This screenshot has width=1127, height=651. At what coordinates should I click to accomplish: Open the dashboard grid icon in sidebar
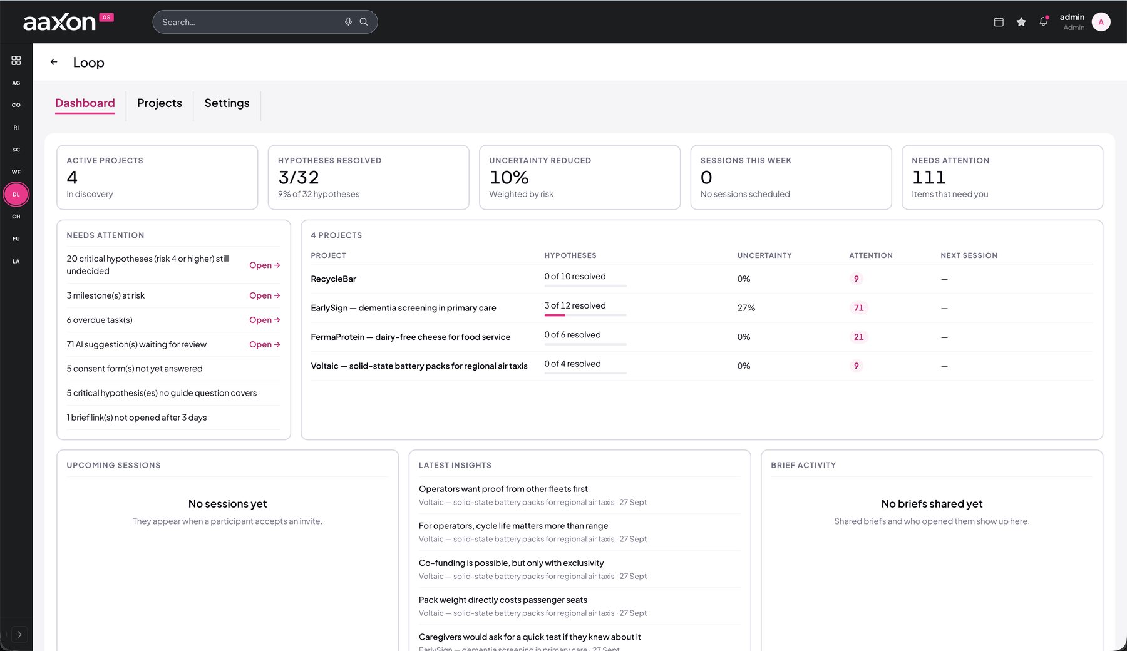coord(16,60)
